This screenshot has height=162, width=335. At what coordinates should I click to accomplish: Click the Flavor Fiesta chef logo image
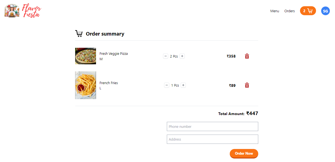tap(12, 11)
